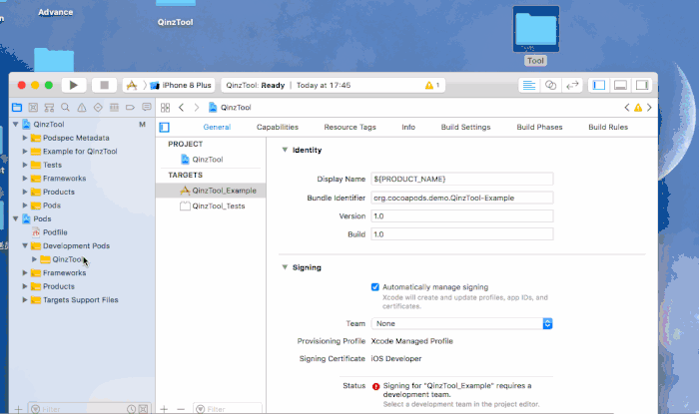
Task: Expand QinzTool under Development Pods
Action: (34, 259)
